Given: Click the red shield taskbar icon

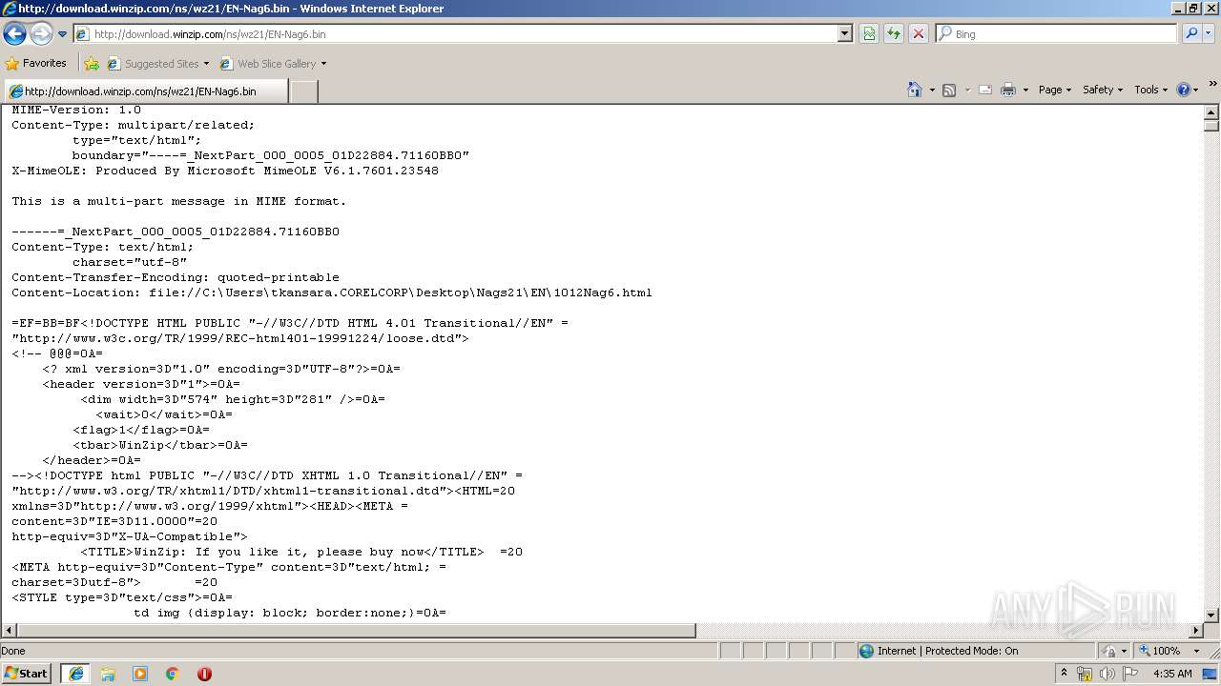Looking at the screenshot, I should (x=204, y=674).
